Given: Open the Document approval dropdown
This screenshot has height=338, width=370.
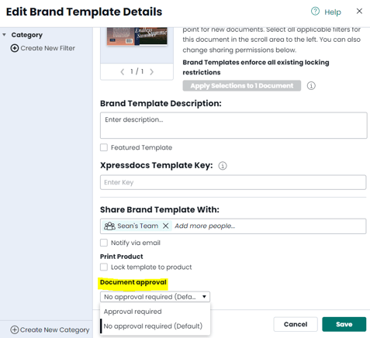Looking at the screenshot, I should tap(155, 297).
